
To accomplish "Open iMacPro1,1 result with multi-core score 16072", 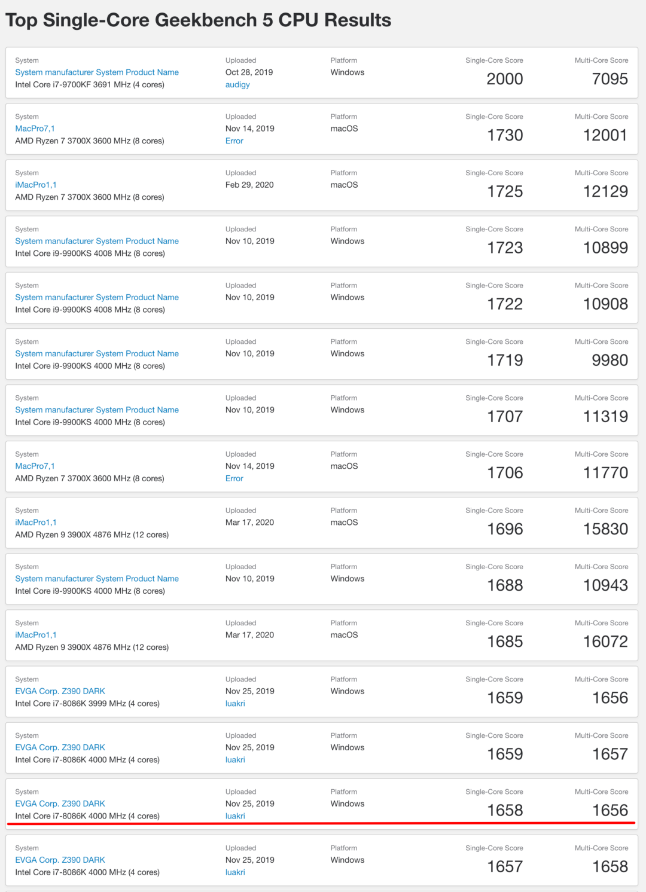I will tap(36, 634).
